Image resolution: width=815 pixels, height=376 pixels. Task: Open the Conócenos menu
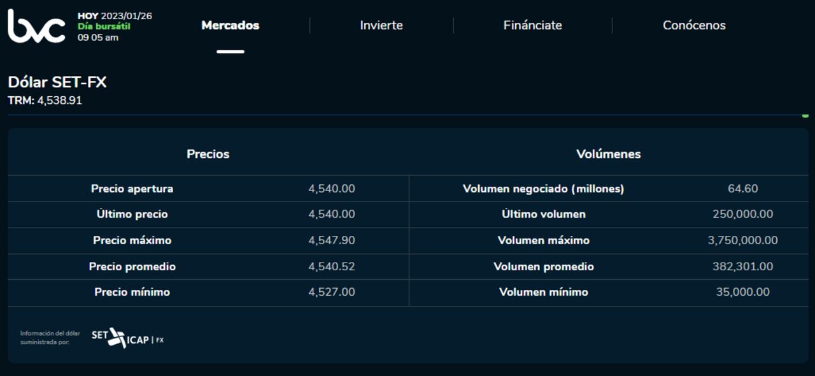(694, 25)
